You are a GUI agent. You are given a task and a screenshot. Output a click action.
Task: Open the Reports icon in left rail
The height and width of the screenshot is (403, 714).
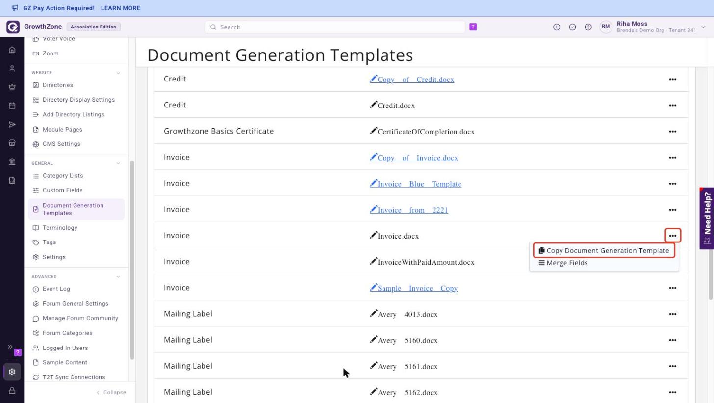(12, 180)
